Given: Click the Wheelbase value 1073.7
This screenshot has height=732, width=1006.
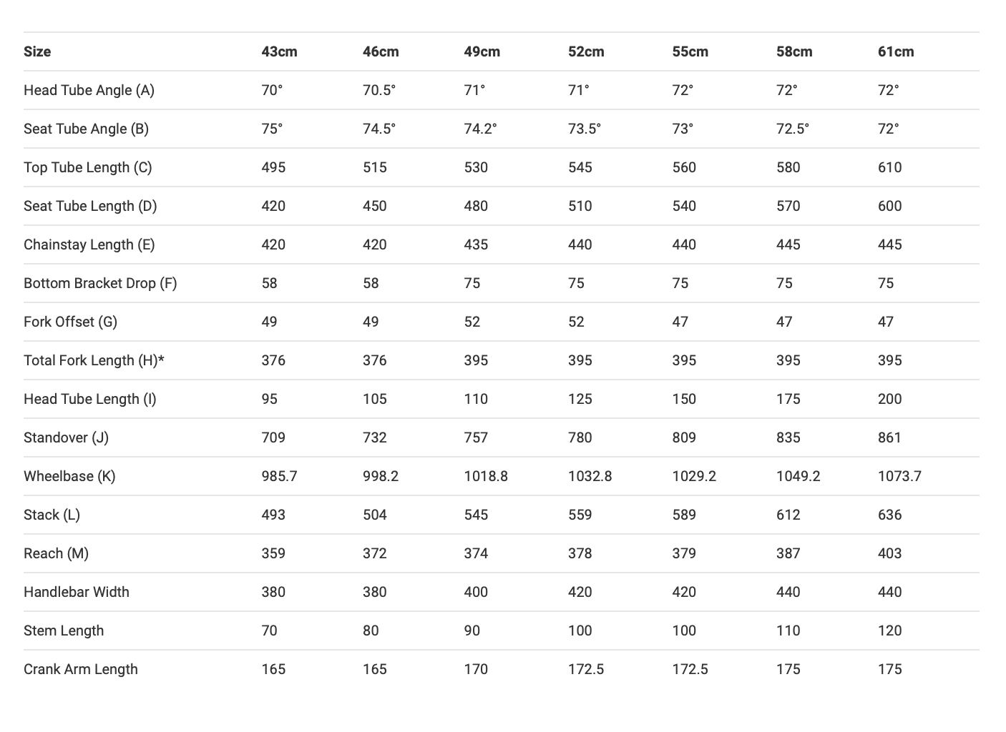Looking at the screenshot, I should click(x=899, y=476).
